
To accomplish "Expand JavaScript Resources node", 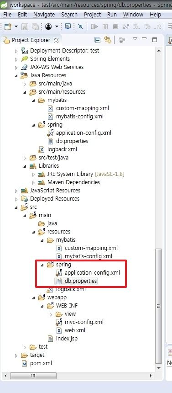I will [16, 191].
